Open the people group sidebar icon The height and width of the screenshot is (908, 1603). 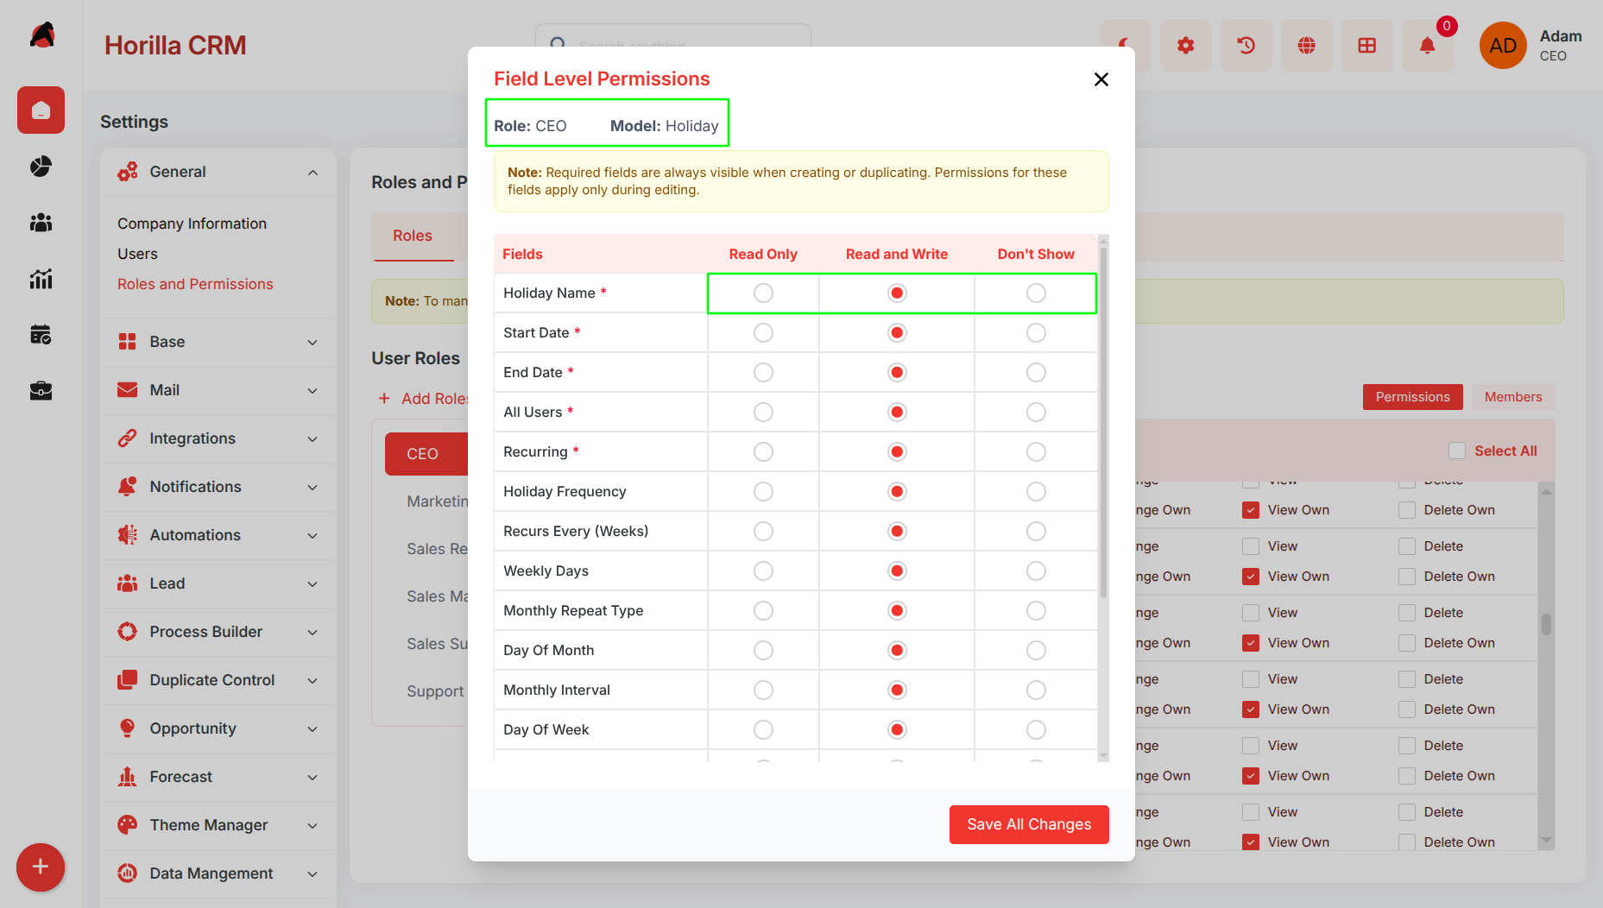(41, 223)
